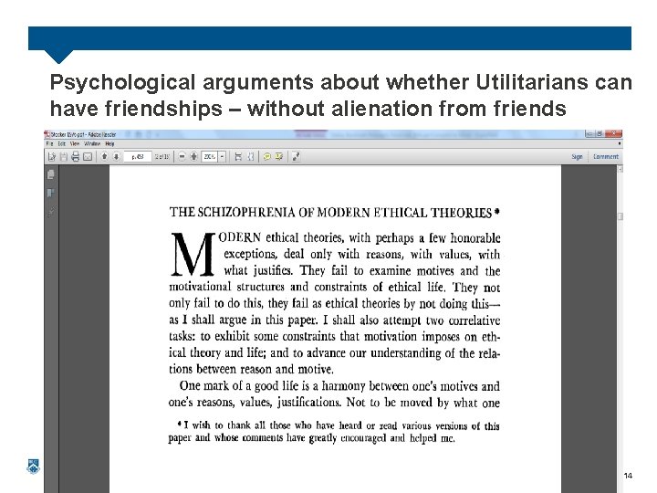657x493 pixels.
Task: Open bookmarks panel in left sidebar
Action: click(x=51, y=194)
